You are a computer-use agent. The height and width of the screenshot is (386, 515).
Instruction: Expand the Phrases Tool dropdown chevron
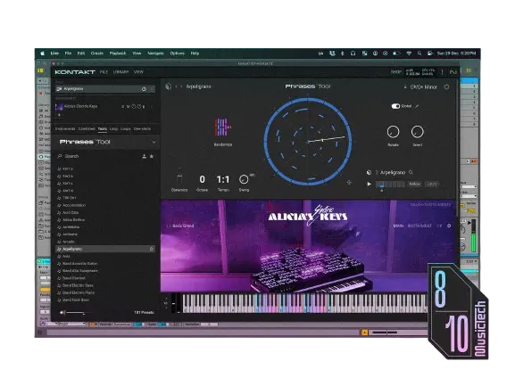tap(154, 142)
